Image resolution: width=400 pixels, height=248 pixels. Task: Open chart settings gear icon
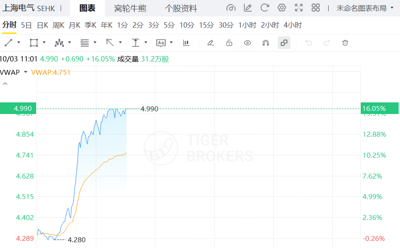click(x=282, y=8)
